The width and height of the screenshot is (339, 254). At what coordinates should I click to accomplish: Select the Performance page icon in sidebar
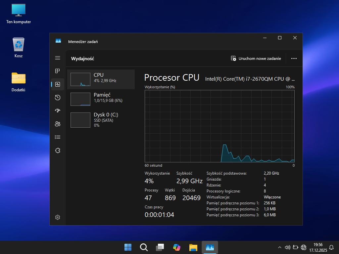click(x=58, y=84)
